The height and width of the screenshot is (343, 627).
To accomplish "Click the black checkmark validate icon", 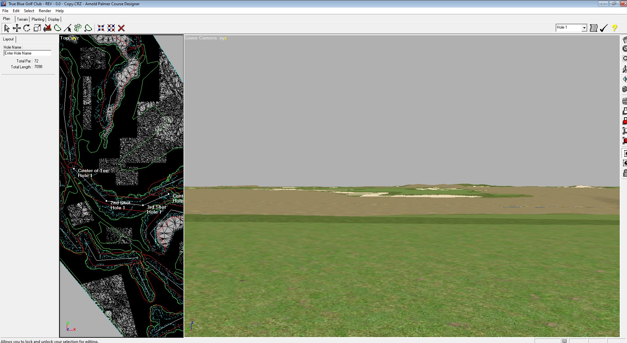I will pos(604,28).
